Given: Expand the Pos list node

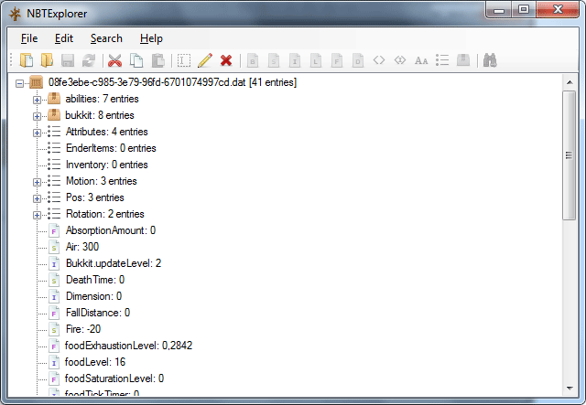Looking at the screenshot, I should (x=37, y=198).
